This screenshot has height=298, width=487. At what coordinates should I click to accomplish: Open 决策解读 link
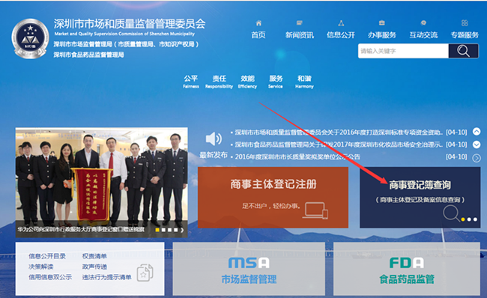pyautogui.click(x=41, y=267)
